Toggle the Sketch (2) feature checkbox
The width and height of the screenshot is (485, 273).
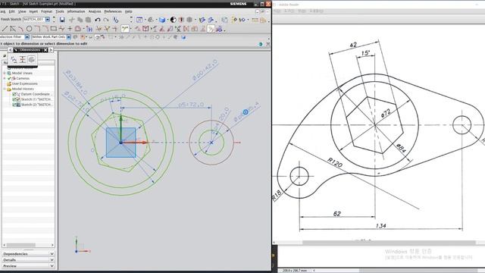(x=14, y=105)
